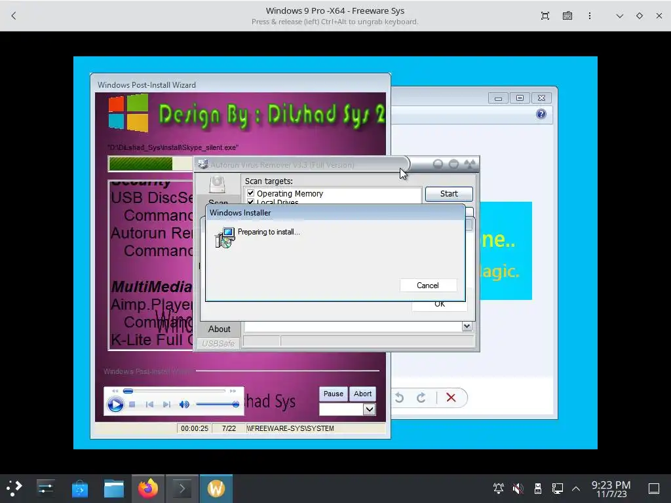Adjust the media player volume slider
The width and height of the screenshot is (671, 503).
pos(217,404)
